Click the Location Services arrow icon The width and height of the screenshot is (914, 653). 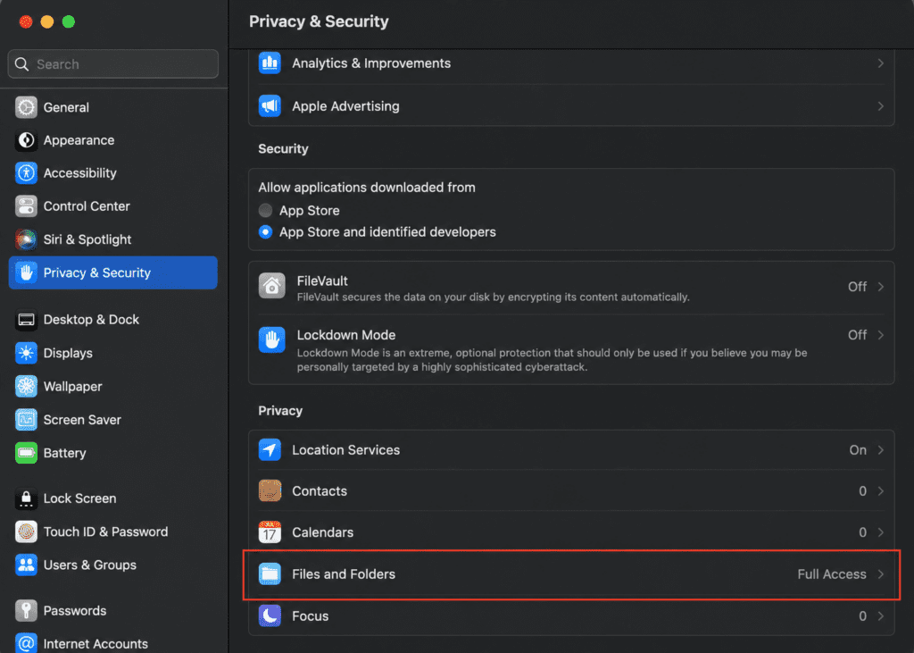(270, 450)
